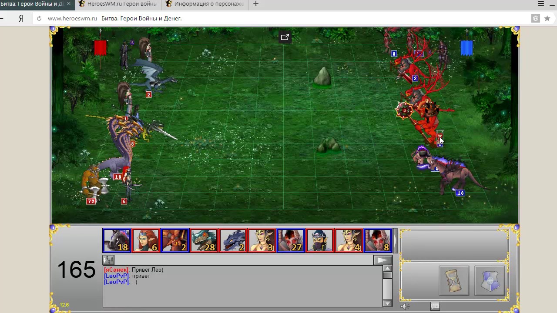557x313 pixels.
Task: Click the hourglass wait button
Action: click(x=454, y=281)
